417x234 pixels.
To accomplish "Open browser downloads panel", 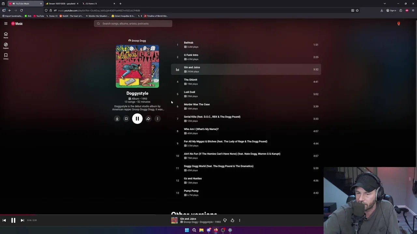I will [381, 10].
